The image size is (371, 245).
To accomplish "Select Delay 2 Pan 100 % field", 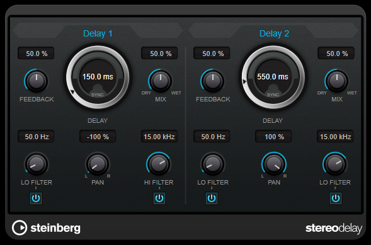I will 273,137.
